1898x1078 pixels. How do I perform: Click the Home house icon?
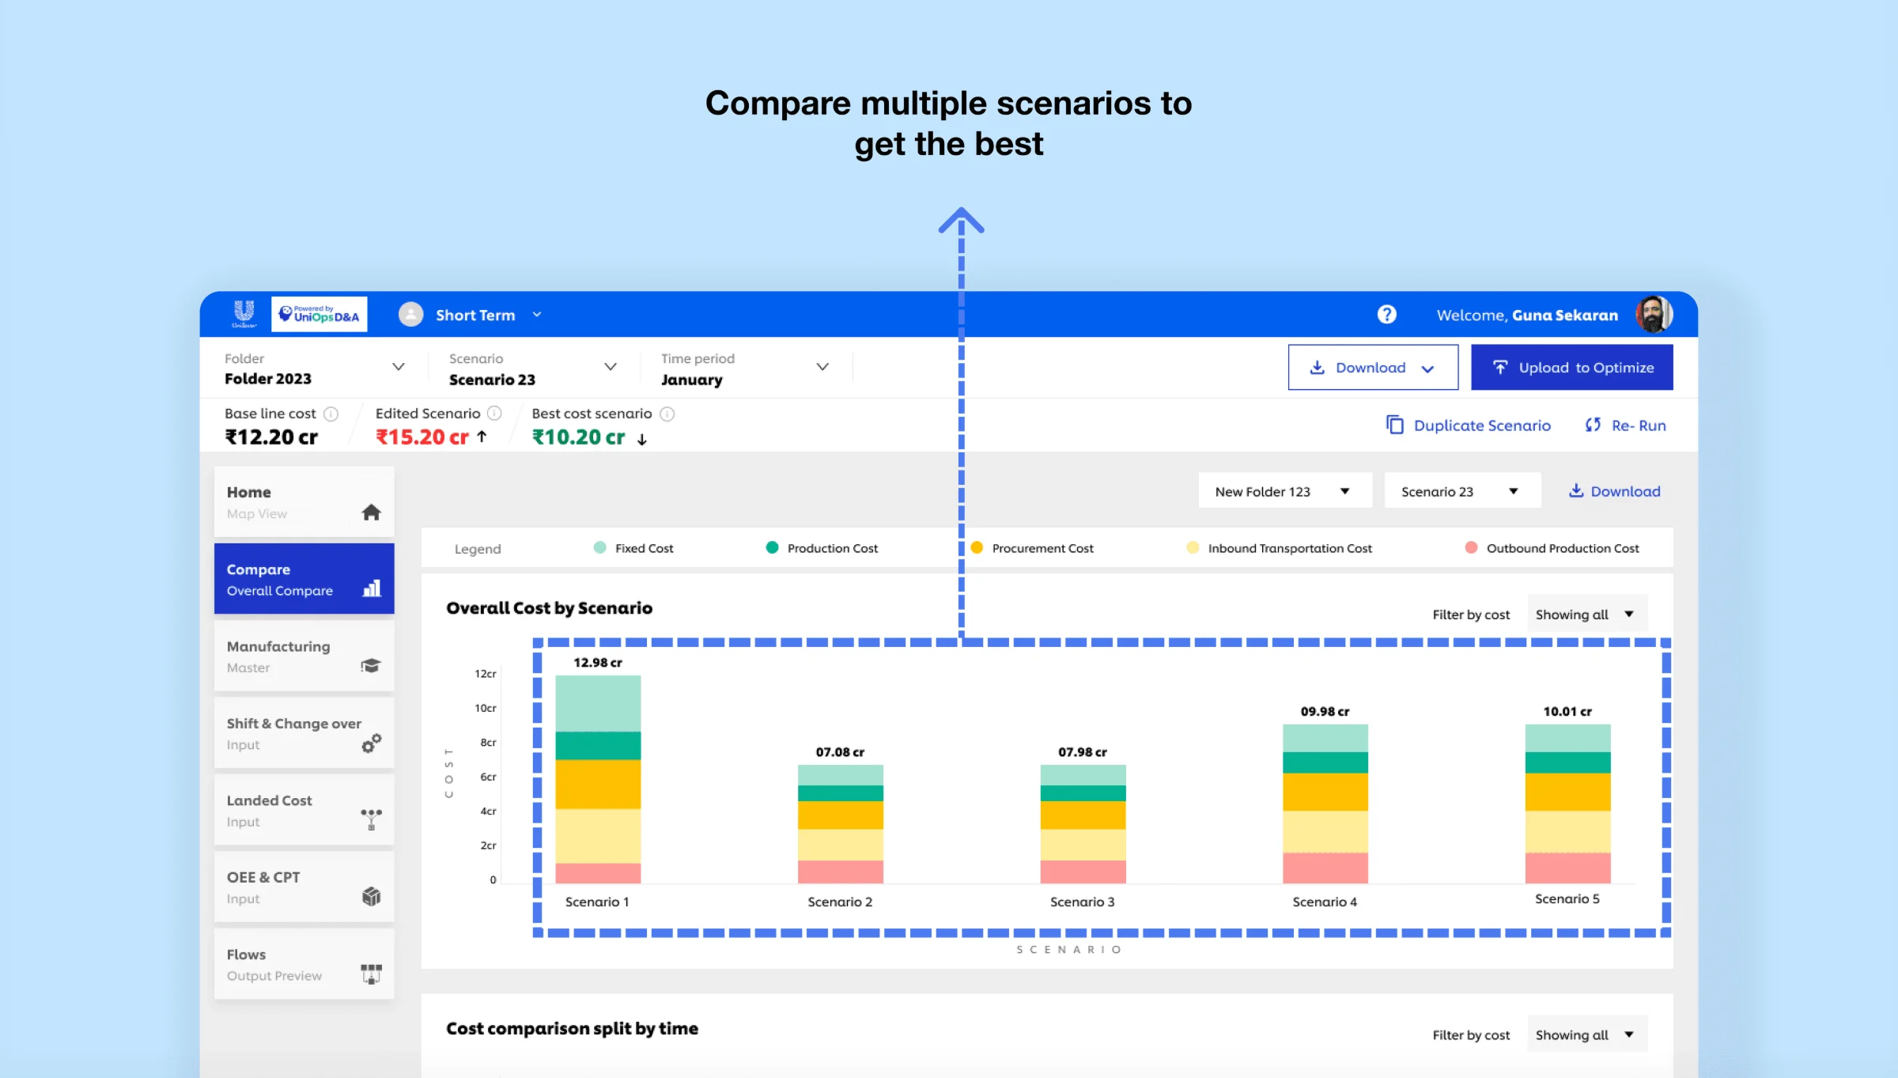pos(371,513)
